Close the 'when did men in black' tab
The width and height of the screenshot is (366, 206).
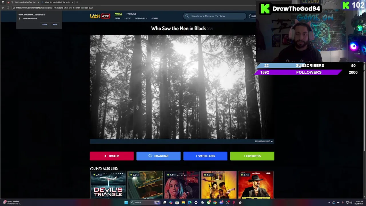(72, 2)
